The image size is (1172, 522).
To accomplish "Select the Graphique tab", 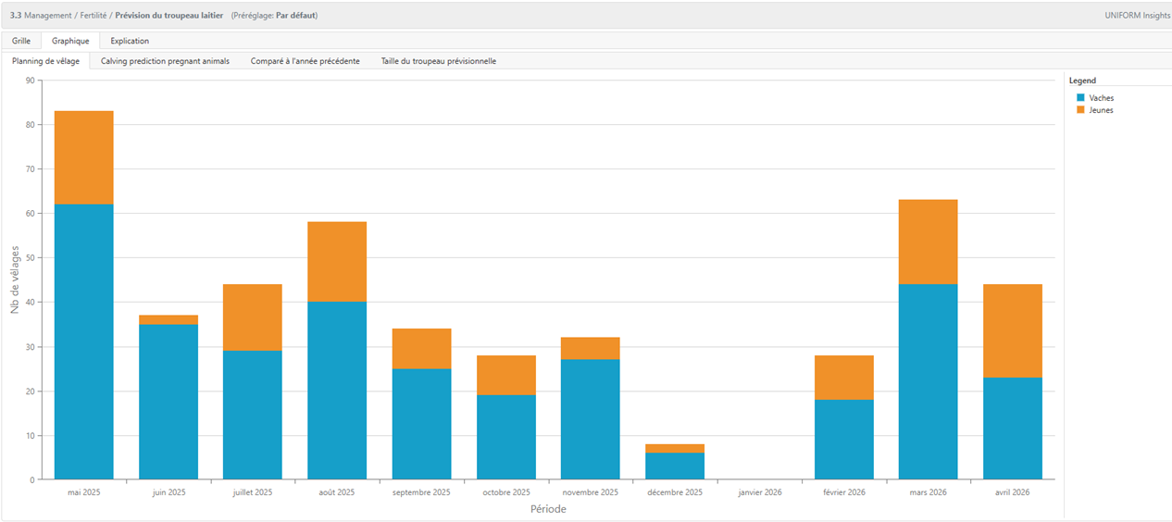I will coord(70,41).
